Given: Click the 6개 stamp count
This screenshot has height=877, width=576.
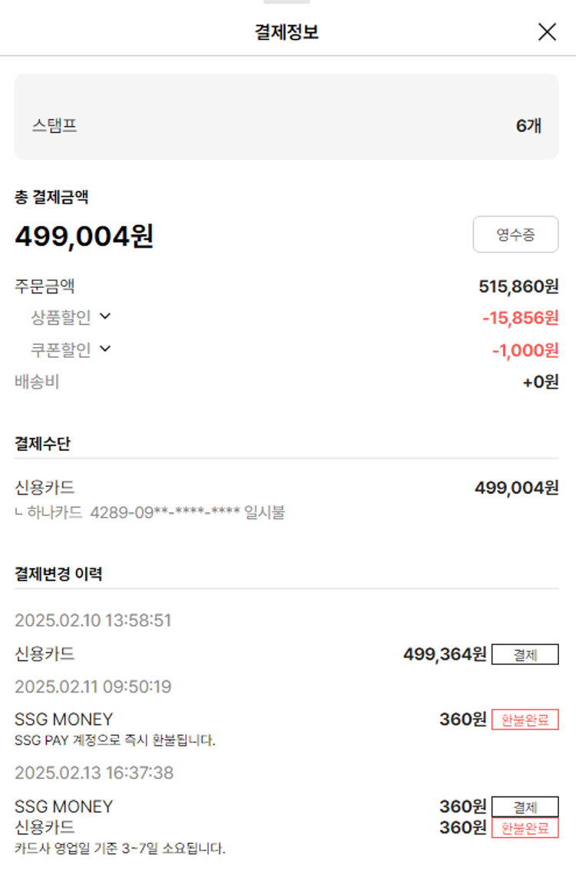Looking at the screenshot, I should click(528, 125).
